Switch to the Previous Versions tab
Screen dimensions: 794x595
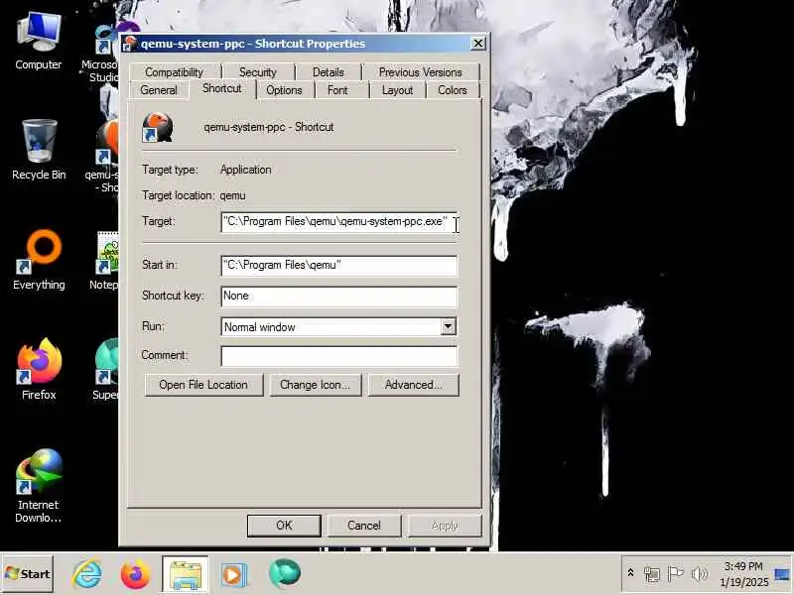pos(420,72)
